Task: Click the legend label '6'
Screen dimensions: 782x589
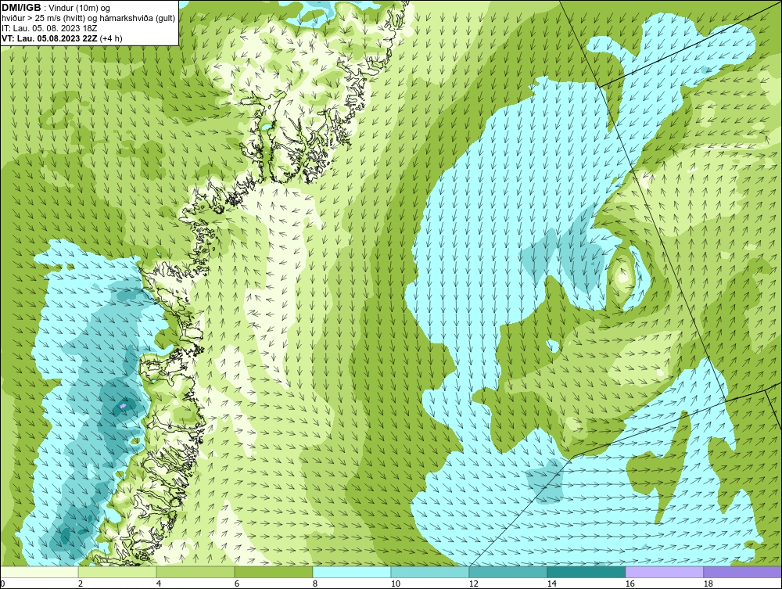Action: (x=237, y=584)
